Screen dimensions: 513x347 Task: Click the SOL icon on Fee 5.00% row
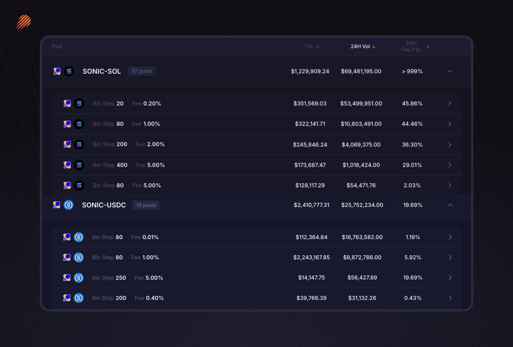79,185
